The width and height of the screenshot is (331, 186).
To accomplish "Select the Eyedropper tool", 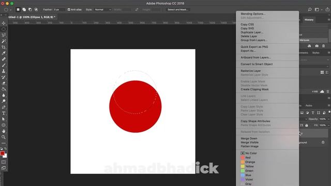I will [x=4, y=53].
